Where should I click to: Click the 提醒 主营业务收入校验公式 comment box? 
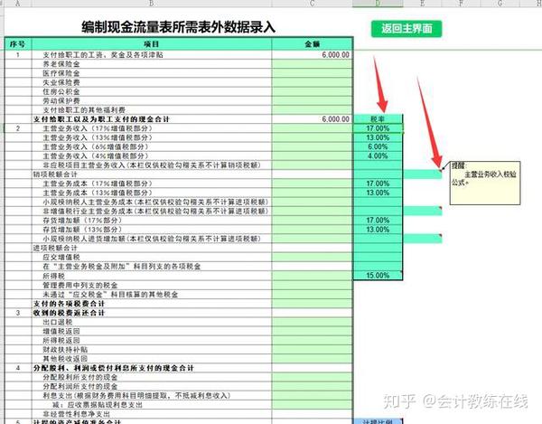[x=485, y=183]
